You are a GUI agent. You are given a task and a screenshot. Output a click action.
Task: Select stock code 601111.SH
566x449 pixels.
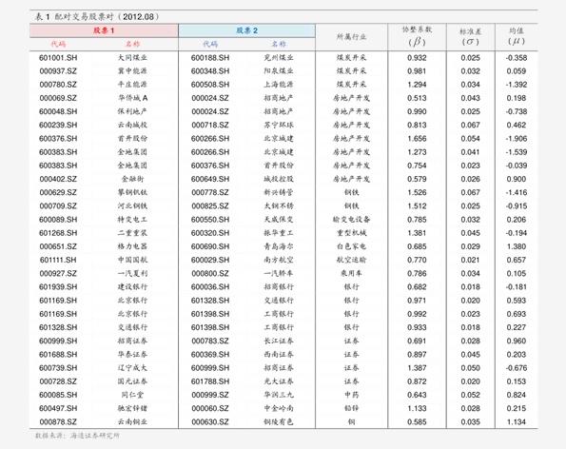pyautogui.click(x=58, y=260)
